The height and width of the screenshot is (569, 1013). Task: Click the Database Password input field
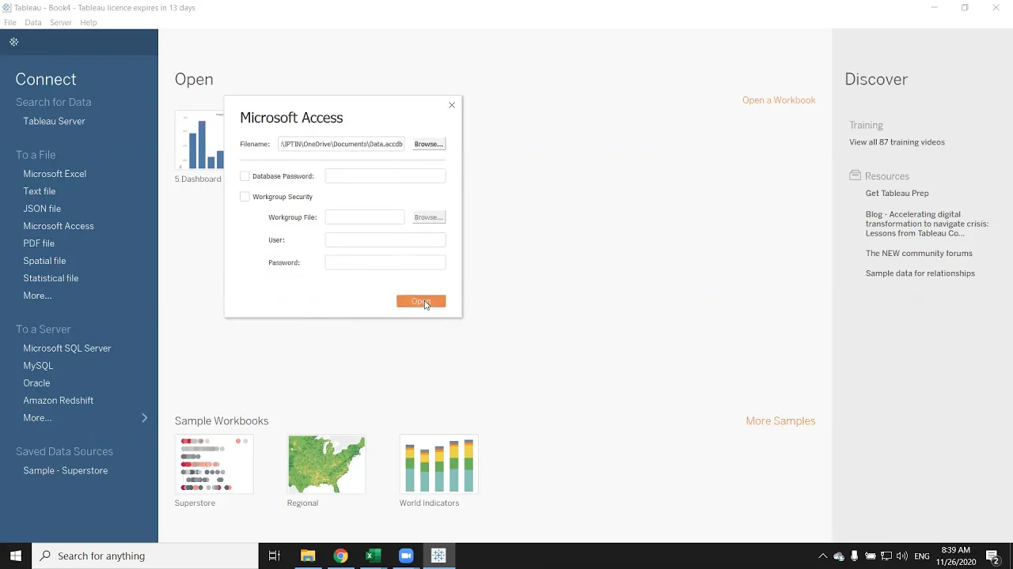click(x=385, y=176)
